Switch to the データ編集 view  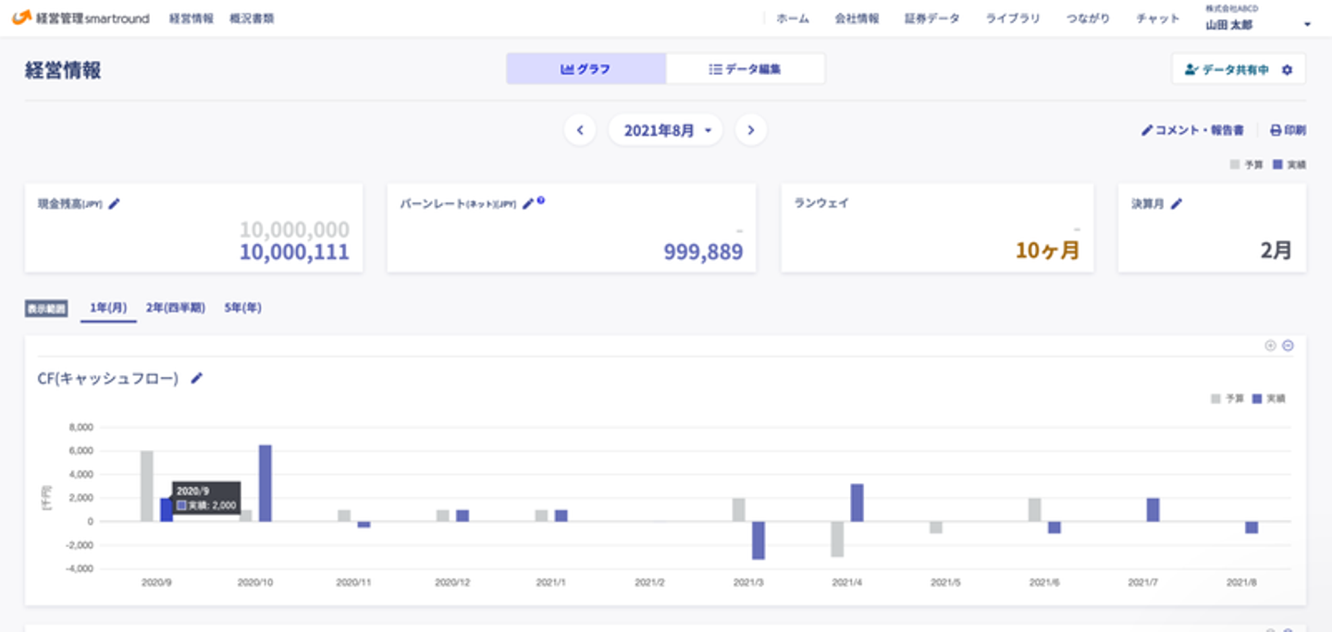(x=746, y=68)
